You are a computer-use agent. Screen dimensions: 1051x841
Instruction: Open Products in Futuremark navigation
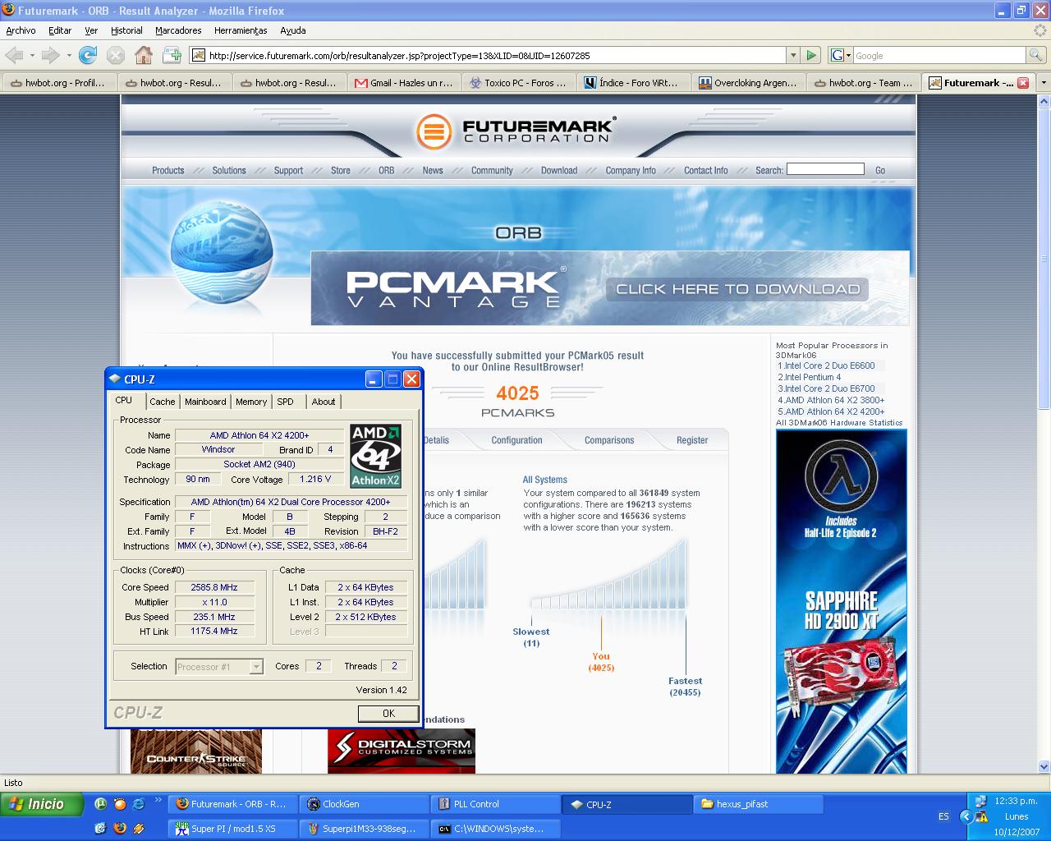[168, 171]
